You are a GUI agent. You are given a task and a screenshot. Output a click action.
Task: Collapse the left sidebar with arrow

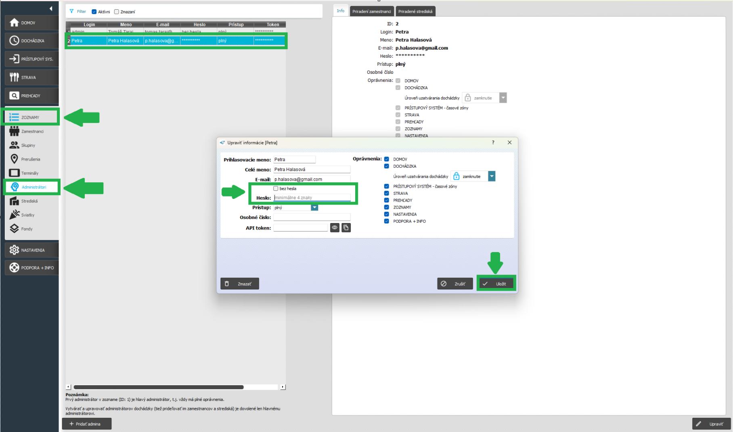(x=51, y=8)
